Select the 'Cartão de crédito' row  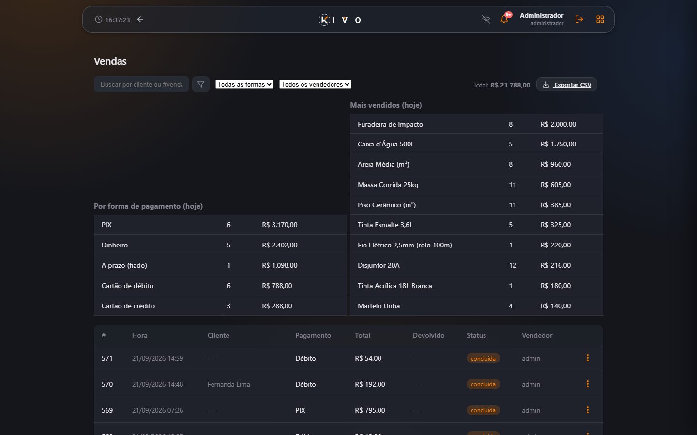[220, 306]
